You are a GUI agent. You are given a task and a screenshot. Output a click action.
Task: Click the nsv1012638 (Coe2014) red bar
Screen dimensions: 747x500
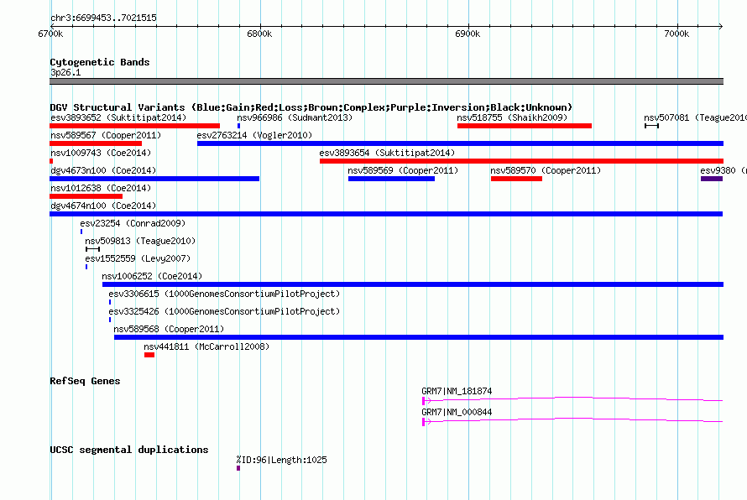[x=86, y=196]
